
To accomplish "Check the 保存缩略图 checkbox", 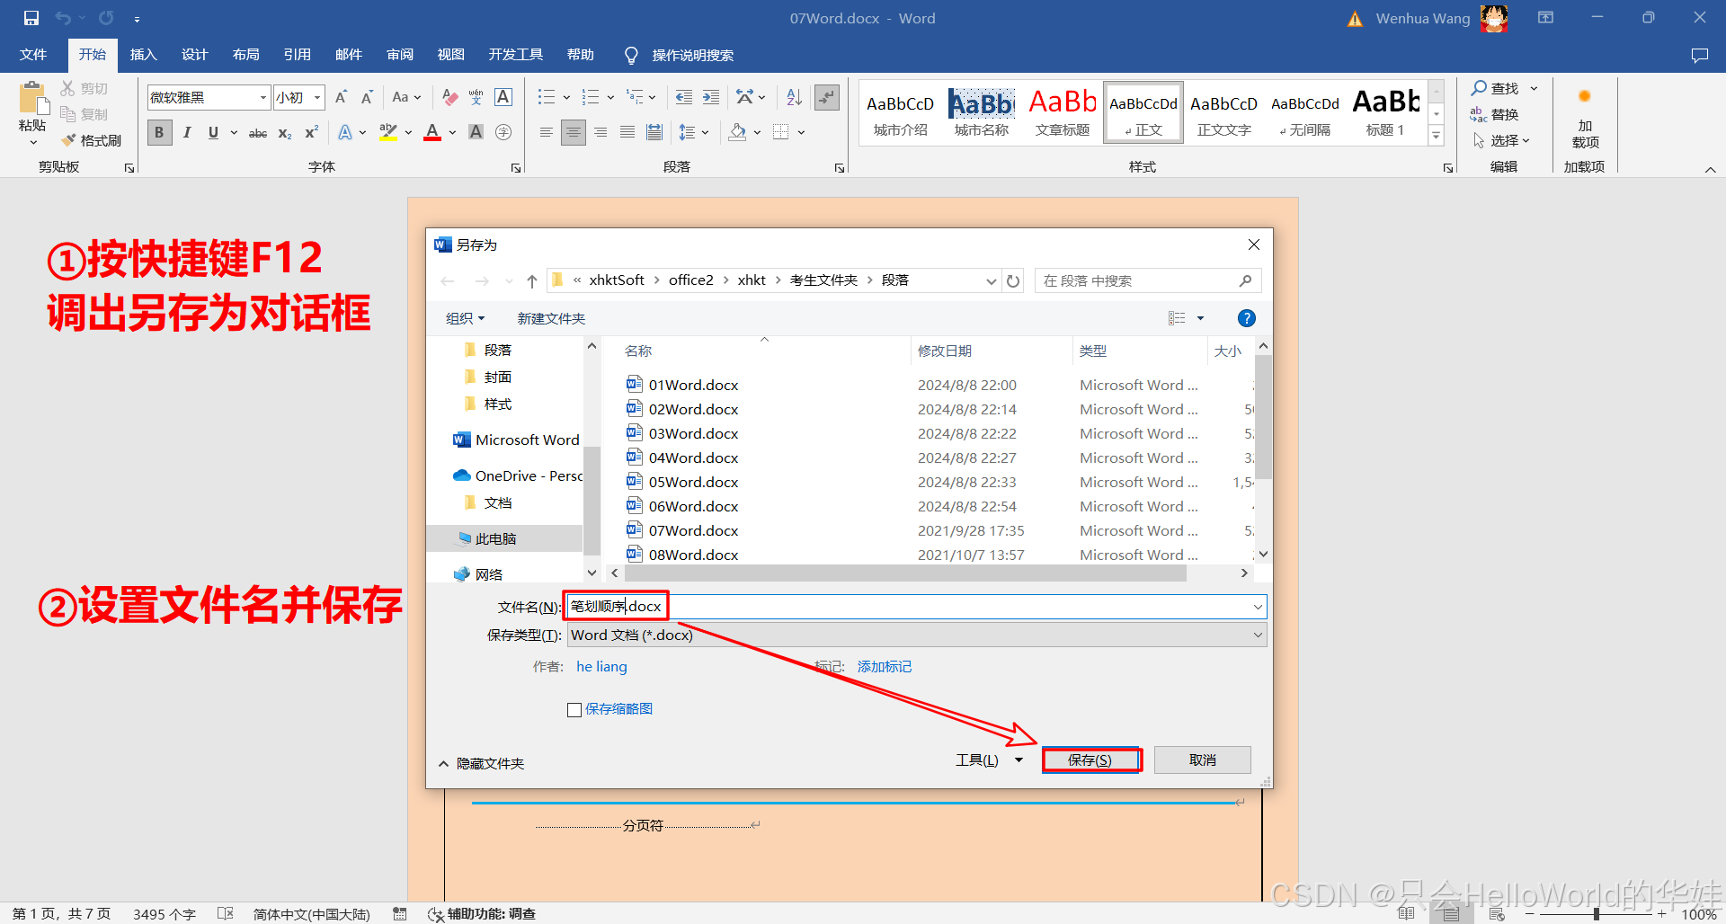I will click(x=574, y=709).
